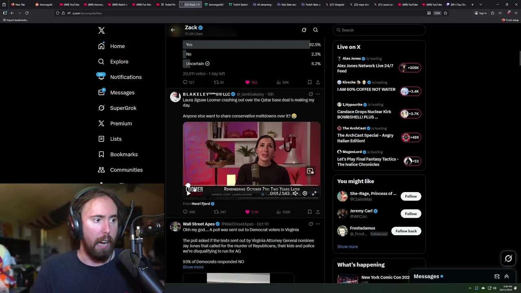Open the video settings gear

click(305, 194)
